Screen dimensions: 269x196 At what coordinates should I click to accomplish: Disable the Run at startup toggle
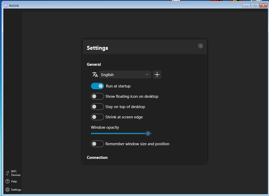tap(97, 86)
